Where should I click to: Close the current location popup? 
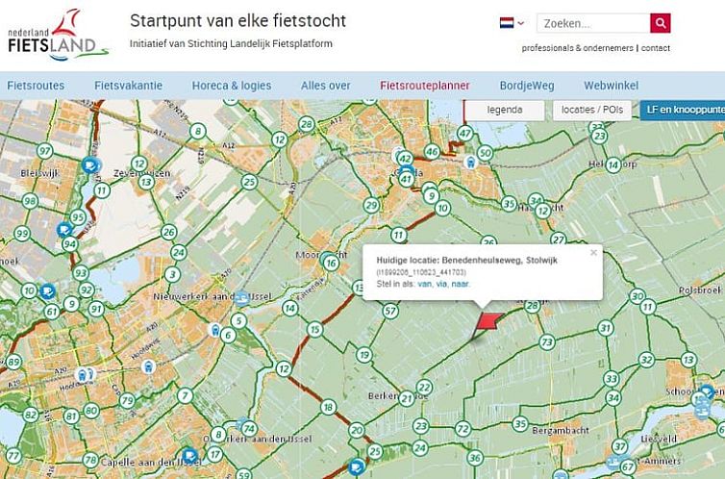[593, 253]
